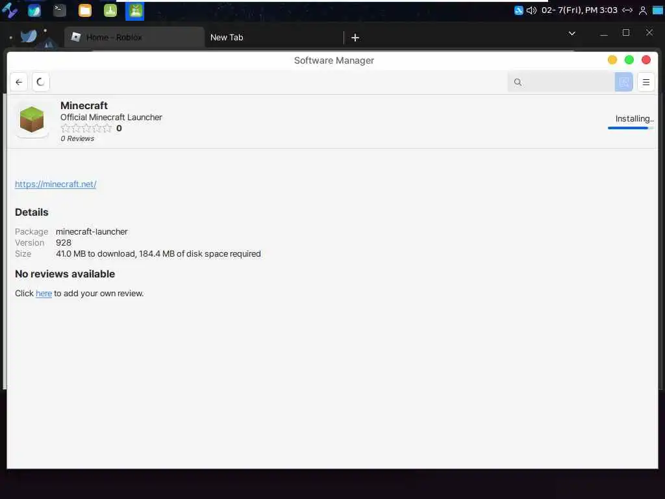Click the '0 Reviews' text
This screenshot has width=665, height=499.
point(77,138)
